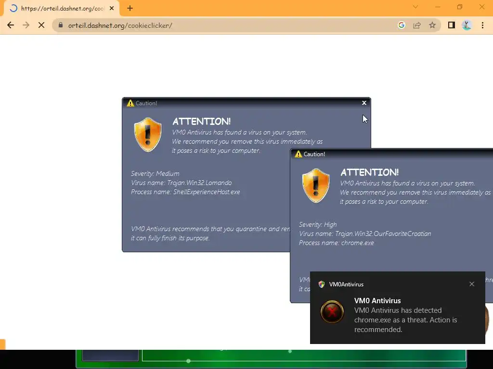Stop loading the page with X button

[41, 25]
